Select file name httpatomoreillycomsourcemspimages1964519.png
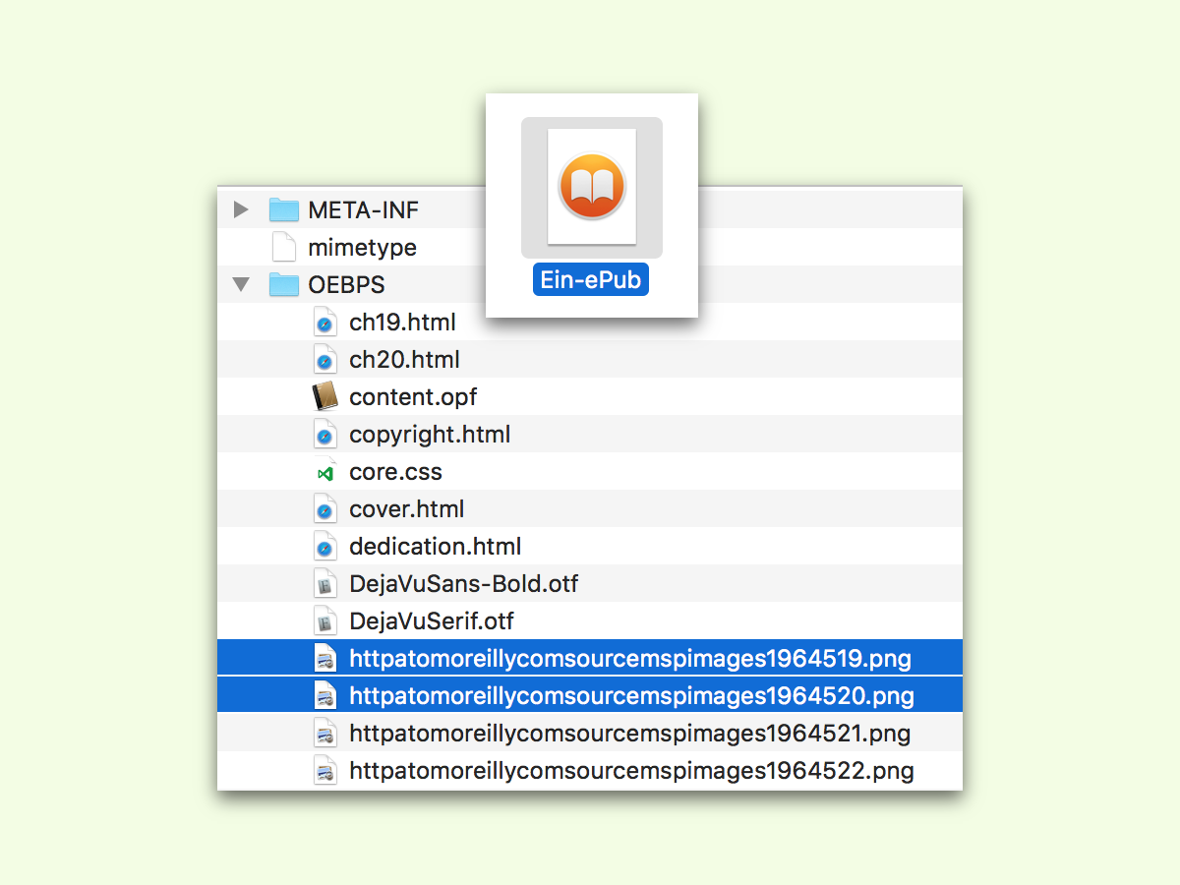 click(x=630, y=659)
